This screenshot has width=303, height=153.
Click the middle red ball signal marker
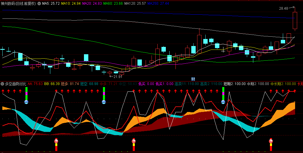coord(134,141)
